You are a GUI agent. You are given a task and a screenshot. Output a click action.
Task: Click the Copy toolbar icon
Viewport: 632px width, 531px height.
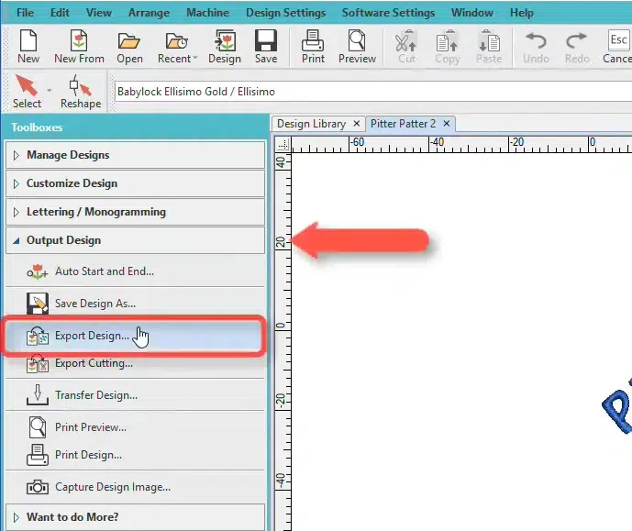pos(448,47)
